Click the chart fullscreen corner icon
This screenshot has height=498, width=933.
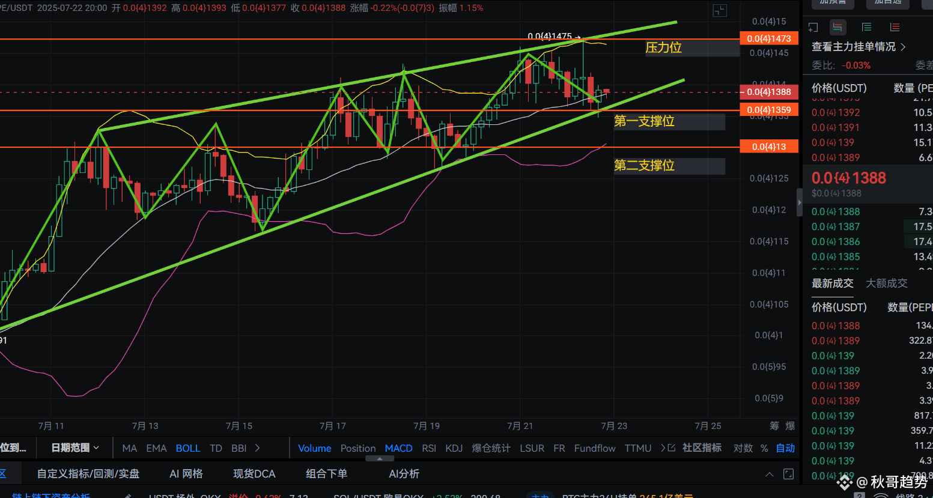(x=719, y=11)
